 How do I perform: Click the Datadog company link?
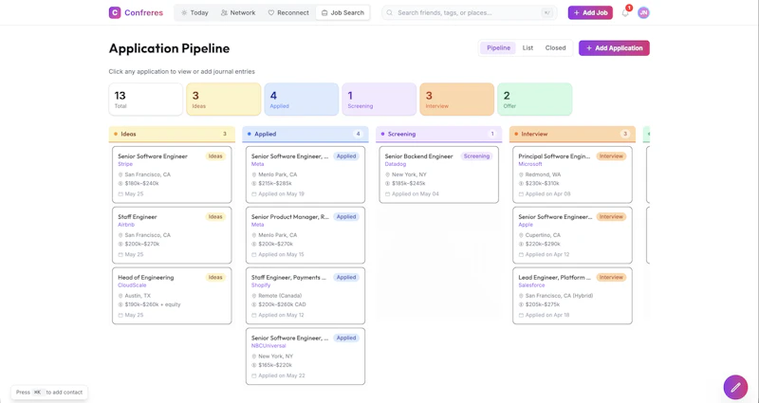pyautogui.click(x=396, y=164)
